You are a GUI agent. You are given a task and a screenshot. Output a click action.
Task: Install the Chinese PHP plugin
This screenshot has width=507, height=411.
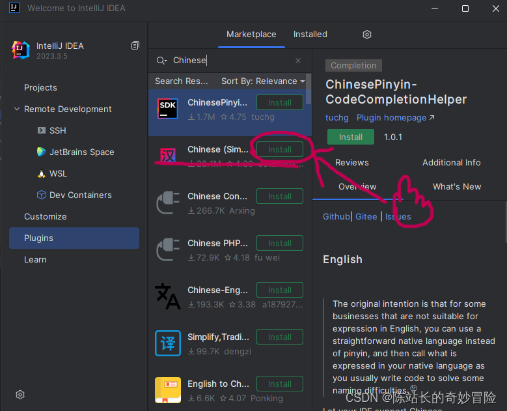tap(280, 244)
